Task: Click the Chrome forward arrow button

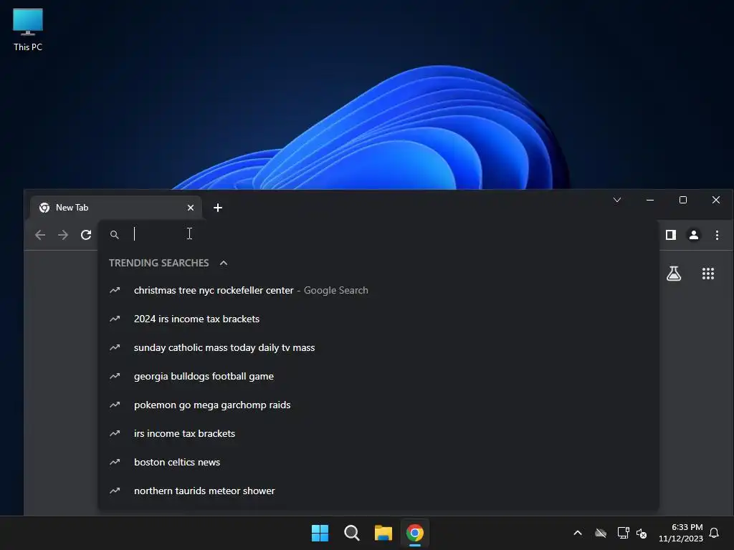Action: 63,235
